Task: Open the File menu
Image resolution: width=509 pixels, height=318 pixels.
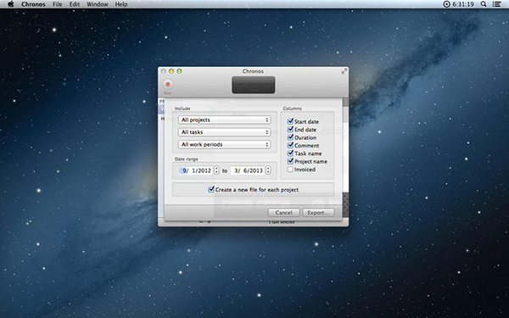Action: [x=57, y=4]
